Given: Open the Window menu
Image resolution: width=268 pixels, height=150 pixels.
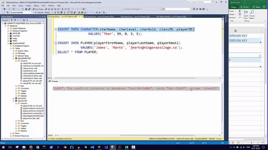Looking at the screenshot, I should (x=51, y=5).
